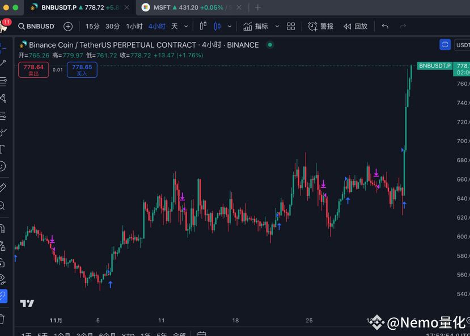Click the add symbol plus circle
The image size is (470, 336).
(68, 27)
